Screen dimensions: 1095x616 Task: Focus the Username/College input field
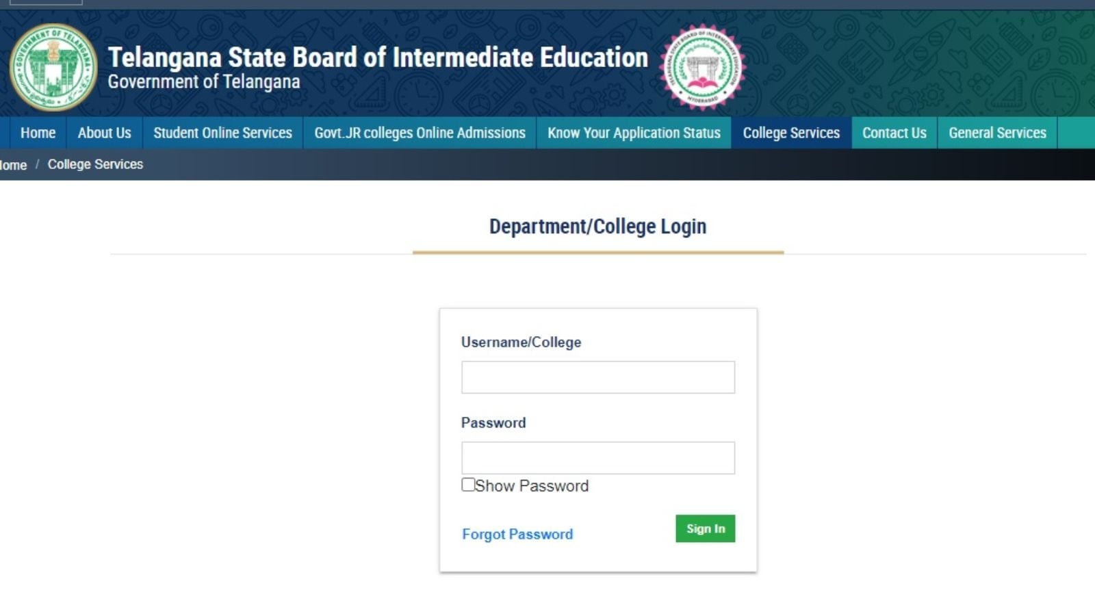(x=597, y=377)
